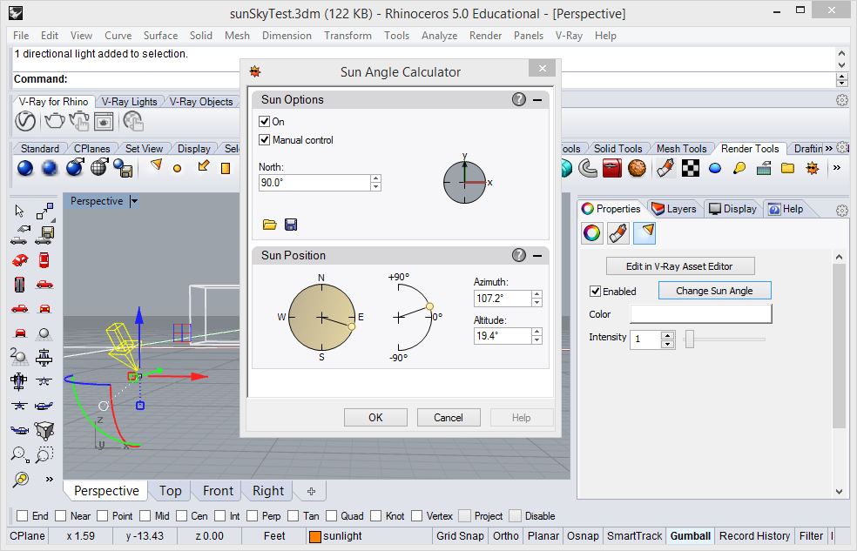Click the orange sunlight layer swatch in status bar
Image resolution: width=857 pixels, height=551 pixels.
click(314, 536)
